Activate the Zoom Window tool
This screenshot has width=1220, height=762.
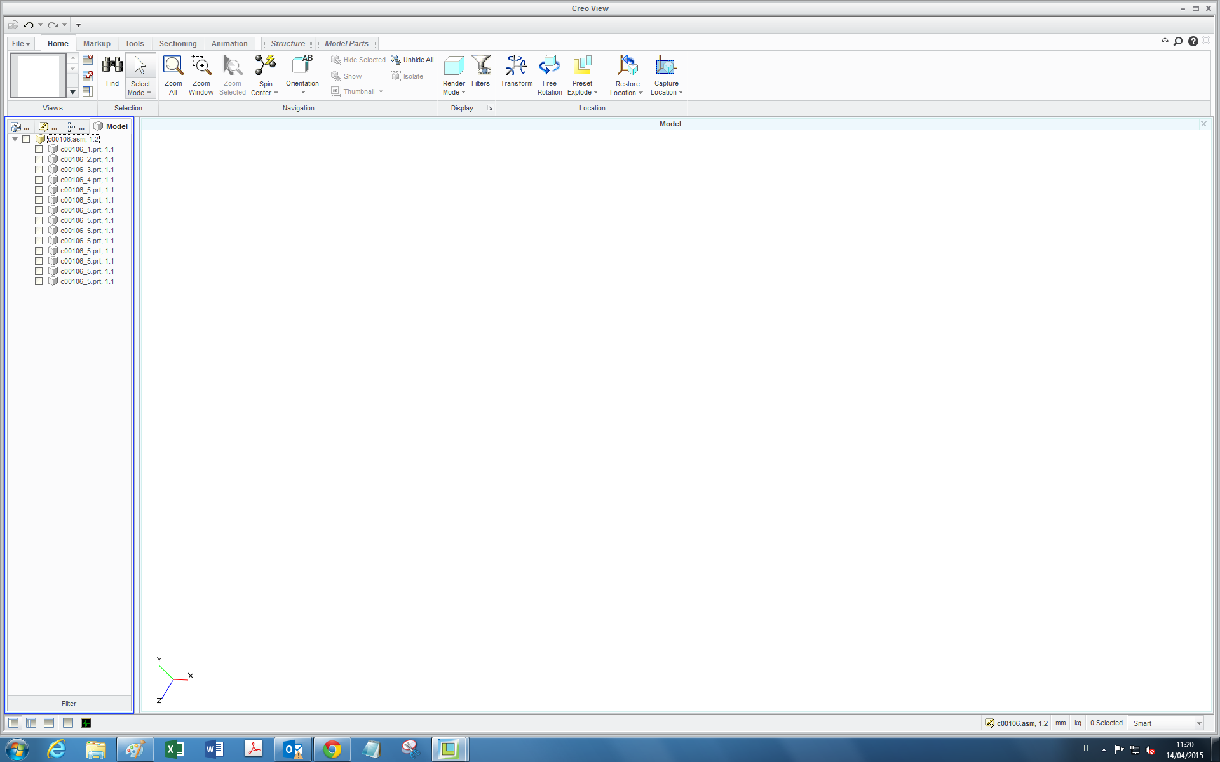[x=201, y=74]
